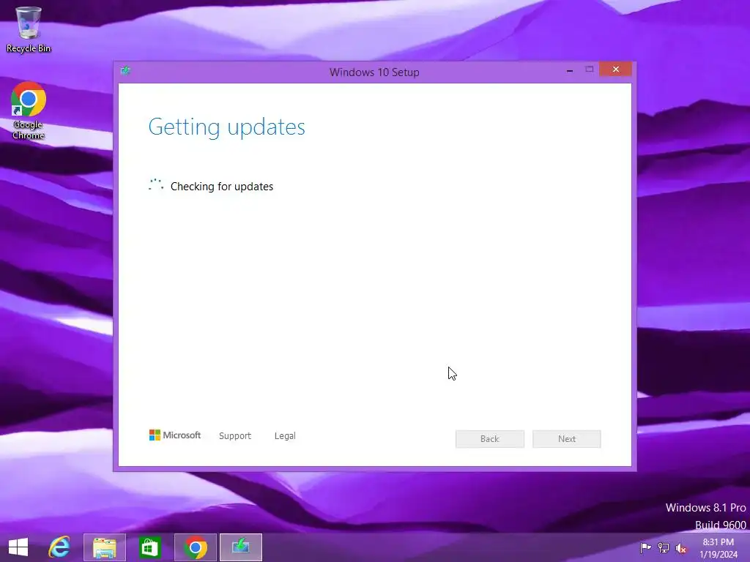Image resolution: width=750 pixels, height=562 pixels.
Task: Click the Next button
Action: 567,439
